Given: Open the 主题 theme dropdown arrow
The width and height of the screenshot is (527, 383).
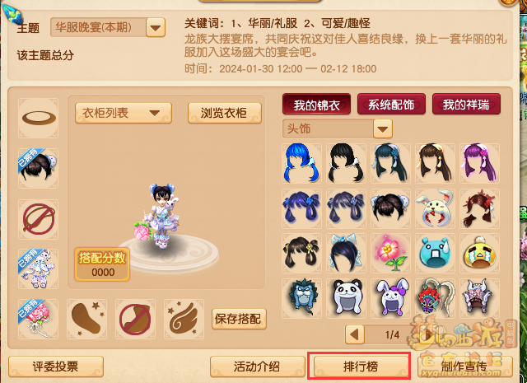Looking at the screenshot, I should [x=156, y=27].
